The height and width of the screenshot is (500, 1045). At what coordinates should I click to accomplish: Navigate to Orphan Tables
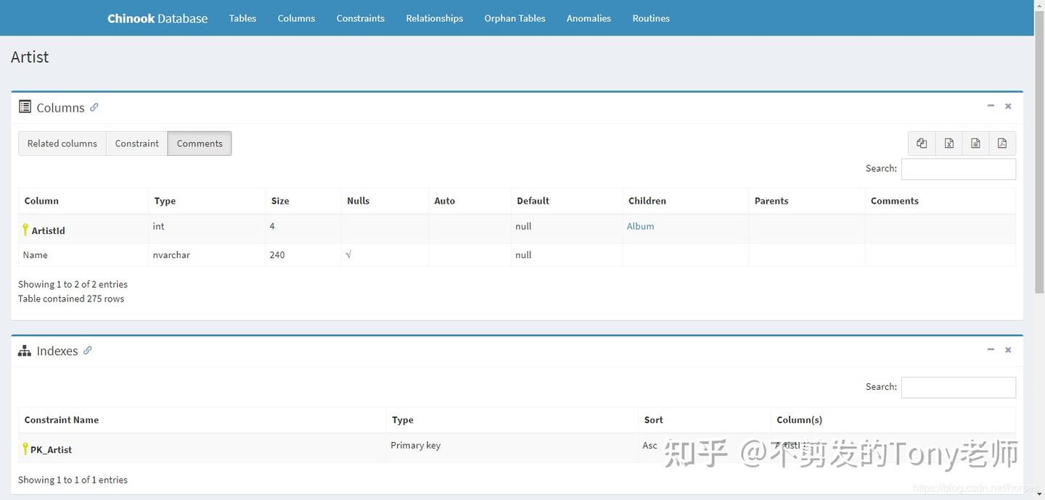[x=515, y=18]
